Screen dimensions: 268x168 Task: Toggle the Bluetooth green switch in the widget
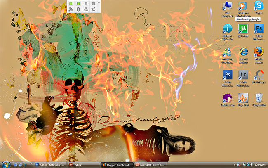78,3
